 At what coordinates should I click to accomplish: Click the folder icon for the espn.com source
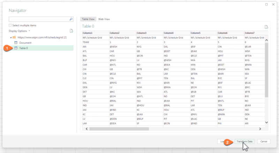pyautogui.click(x=14, y=37)
